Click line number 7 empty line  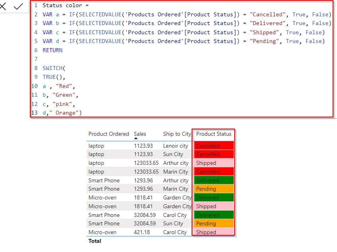coord(36,59)
